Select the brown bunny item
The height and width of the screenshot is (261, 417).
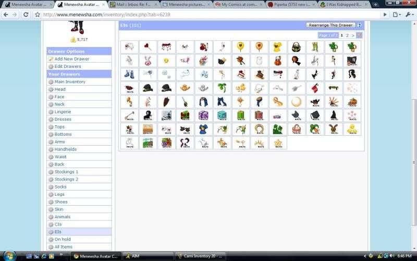pos(334,129)
